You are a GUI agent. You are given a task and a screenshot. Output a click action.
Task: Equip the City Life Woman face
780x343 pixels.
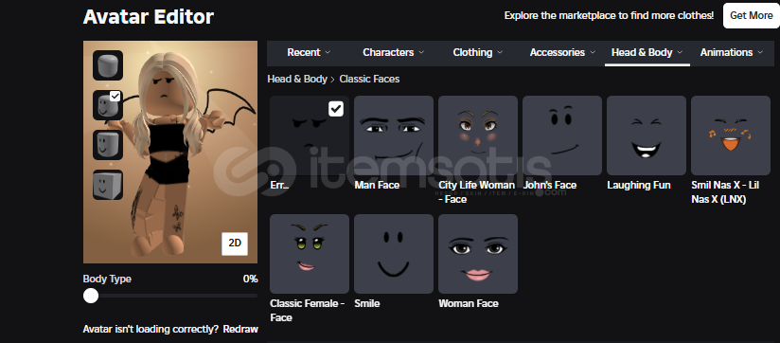click(x=477, y=135)
